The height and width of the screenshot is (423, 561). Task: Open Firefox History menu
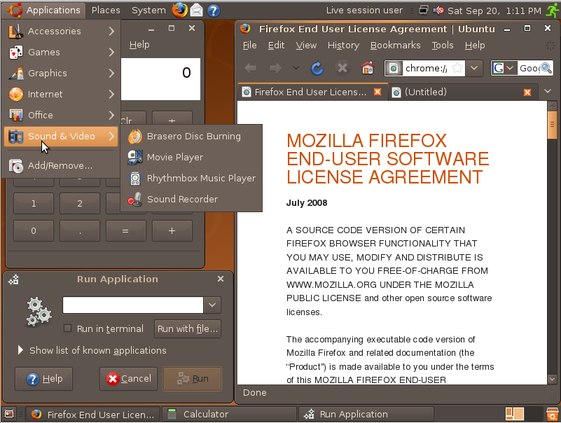coord(343,46)
